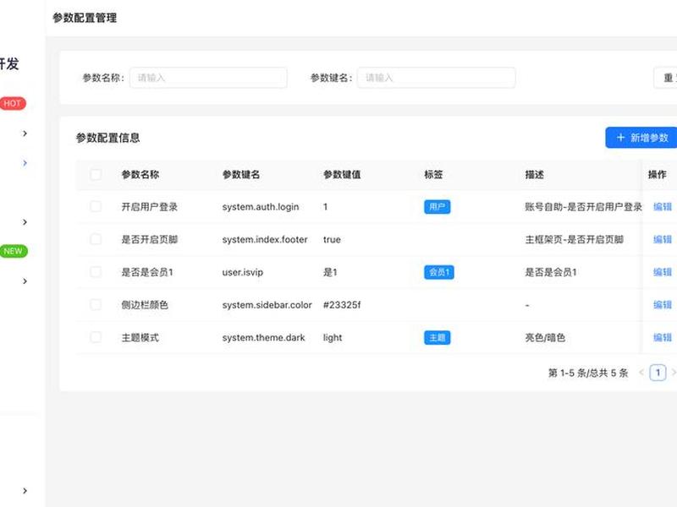Go to previous page arrow
The width and height of the screenshot is (677, 507).
click(x=641, y=373)
